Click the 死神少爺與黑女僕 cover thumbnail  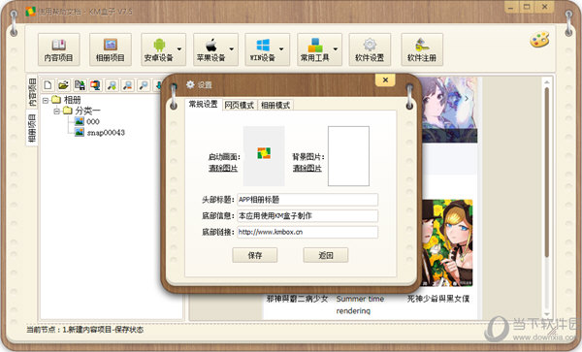tap(447, 243)
